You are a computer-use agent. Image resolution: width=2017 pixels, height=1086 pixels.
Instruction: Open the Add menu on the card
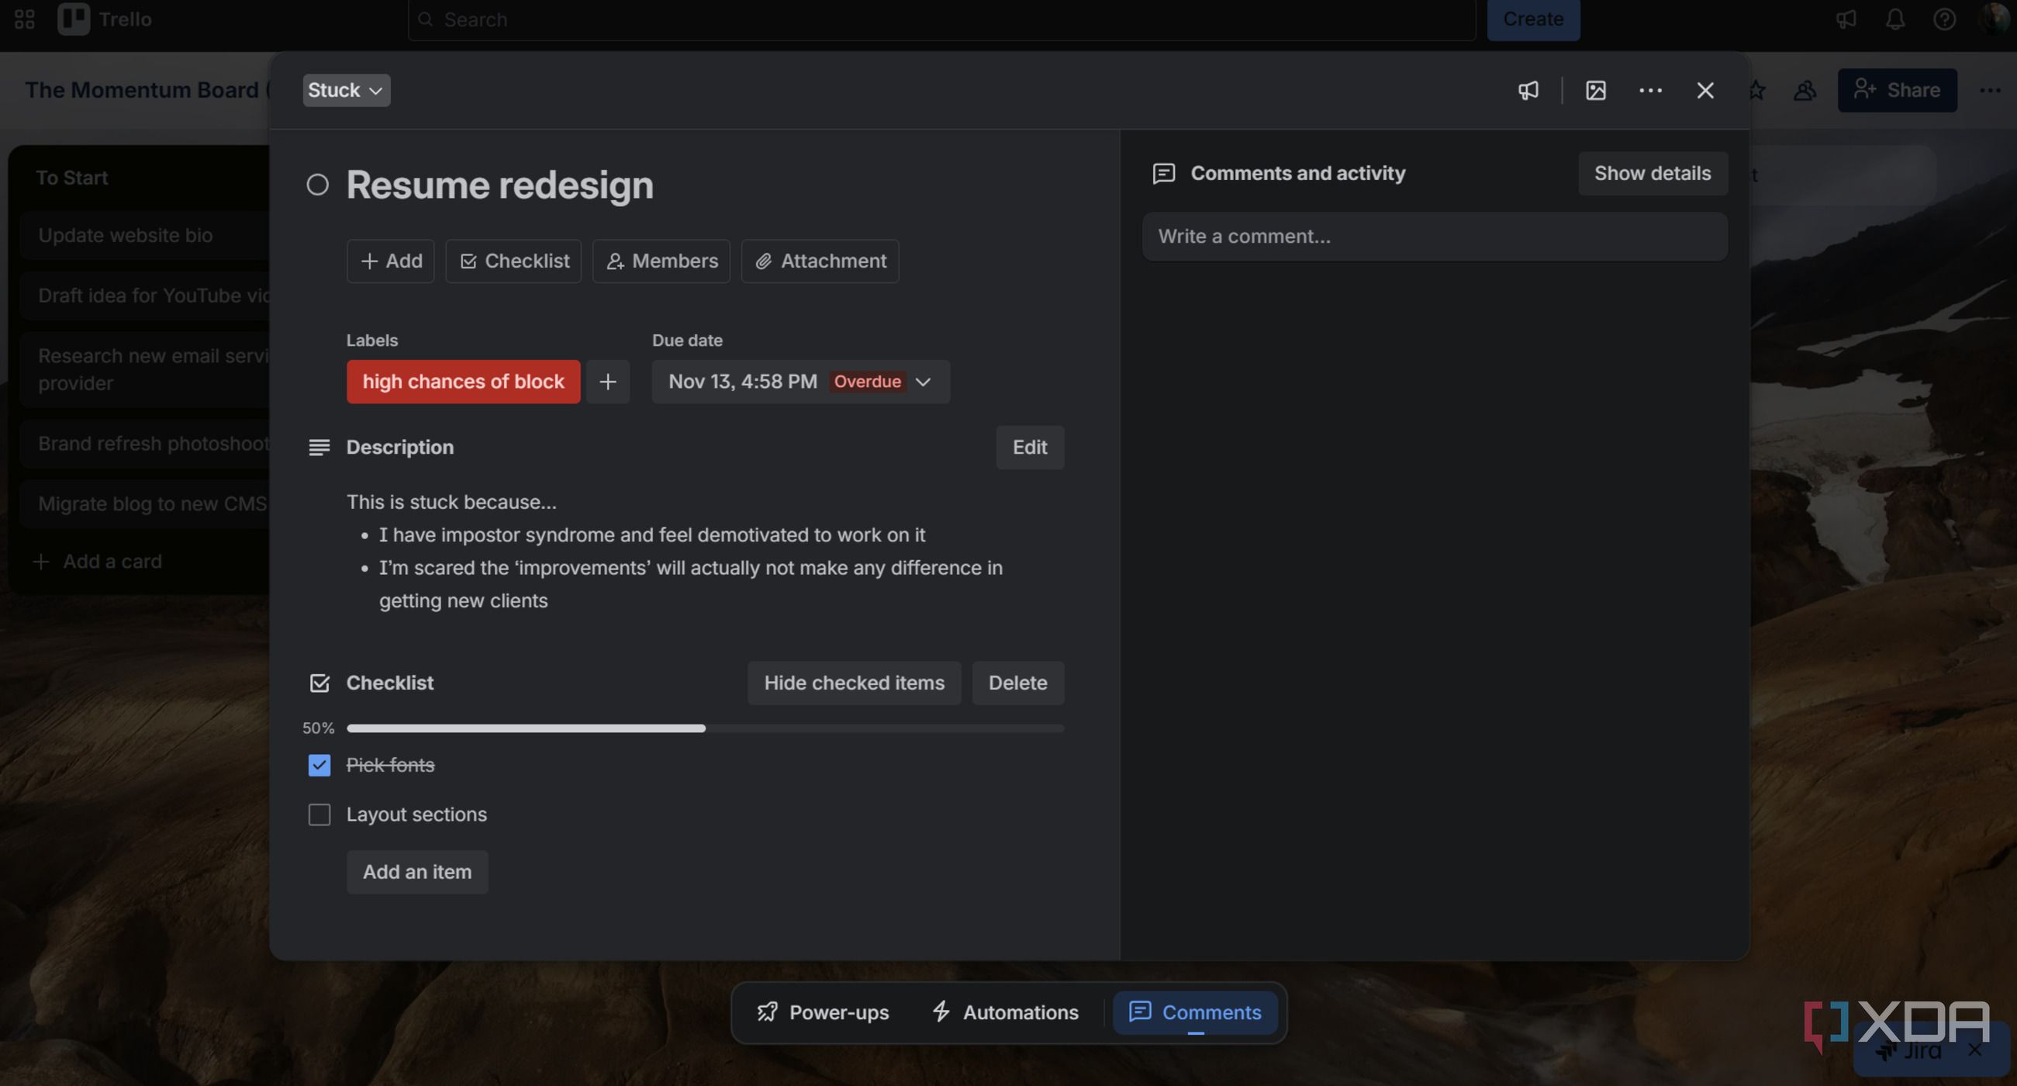[391, 261]
